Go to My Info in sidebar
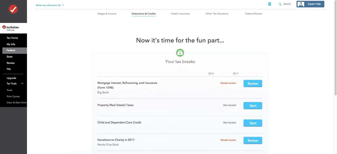This screenshot has width=337, height=154. click(11, 44)
